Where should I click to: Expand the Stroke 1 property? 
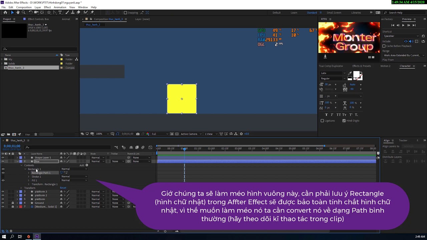(x=29, y=177)
